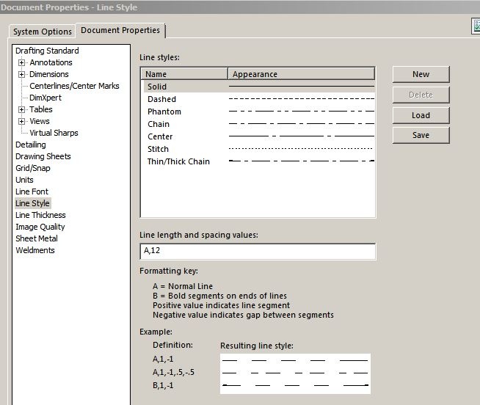The width and height of the screenshot is (480, 405).
Task: Select Tables in the tree
Action: pos(41,109)
